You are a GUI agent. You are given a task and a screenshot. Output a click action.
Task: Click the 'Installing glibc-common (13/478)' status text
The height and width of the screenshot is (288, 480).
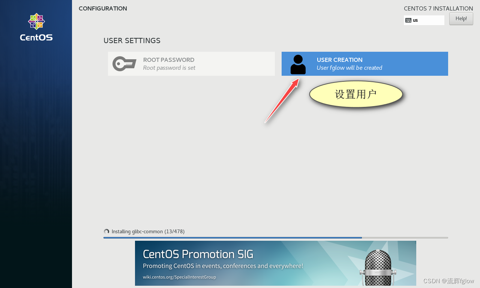pos(148,232)
